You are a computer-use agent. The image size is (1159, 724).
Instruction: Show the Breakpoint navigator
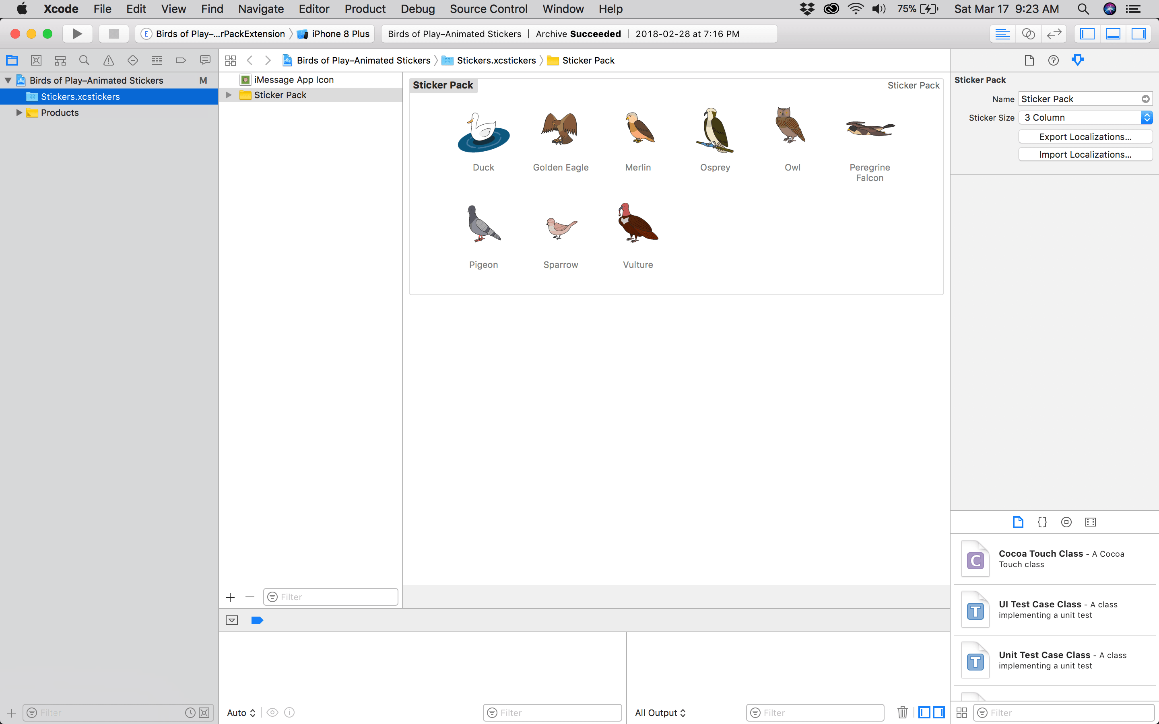181,60
